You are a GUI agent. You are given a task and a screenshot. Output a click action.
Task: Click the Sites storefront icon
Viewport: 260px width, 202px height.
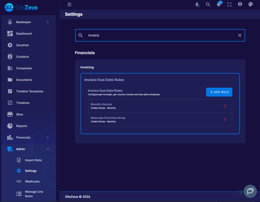[x=10, y=114]
